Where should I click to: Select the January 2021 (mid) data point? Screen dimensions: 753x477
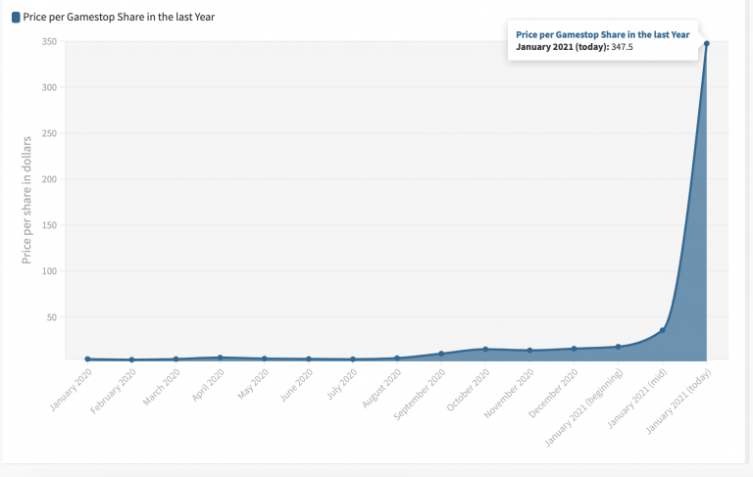pyautogui.click(x=662, y=330)
